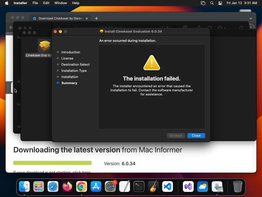Viewport: 262px width, 197px height.
Task: Open GarageBand from the Dock
Action: pyautogui.click(x=153, y=186)
